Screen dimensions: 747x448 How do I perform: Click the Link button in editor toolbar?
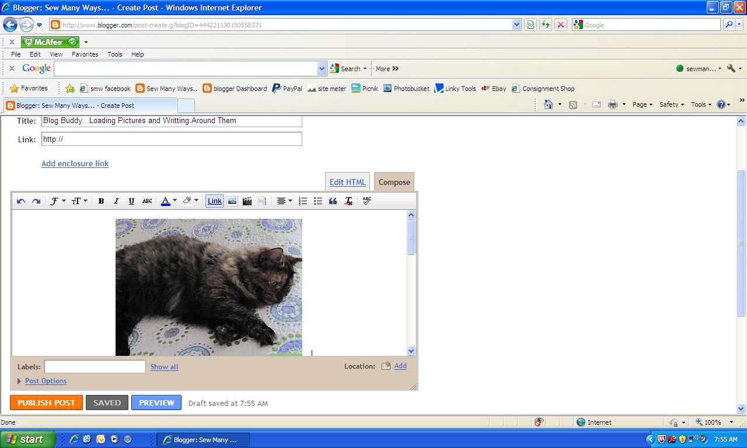tap(215, 201)
